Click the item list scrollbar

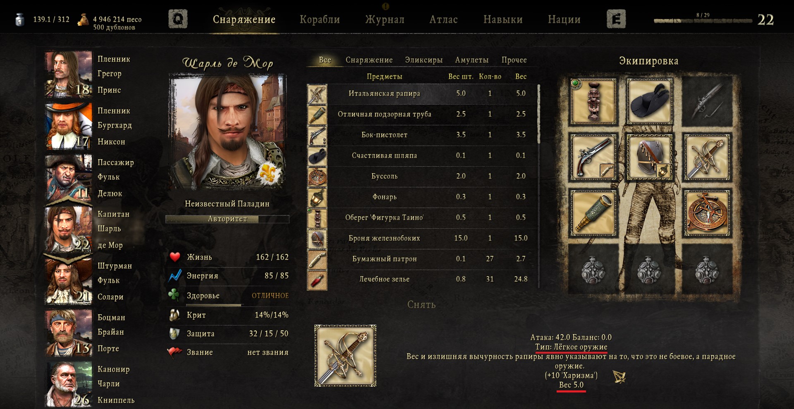tap(538, 114)
